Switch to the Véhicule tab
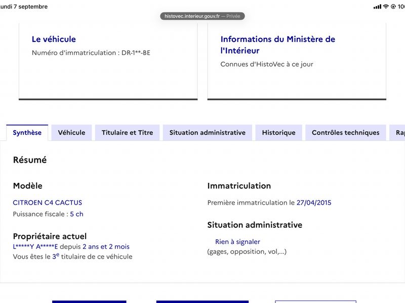405x303 pixels. (71, 133)
